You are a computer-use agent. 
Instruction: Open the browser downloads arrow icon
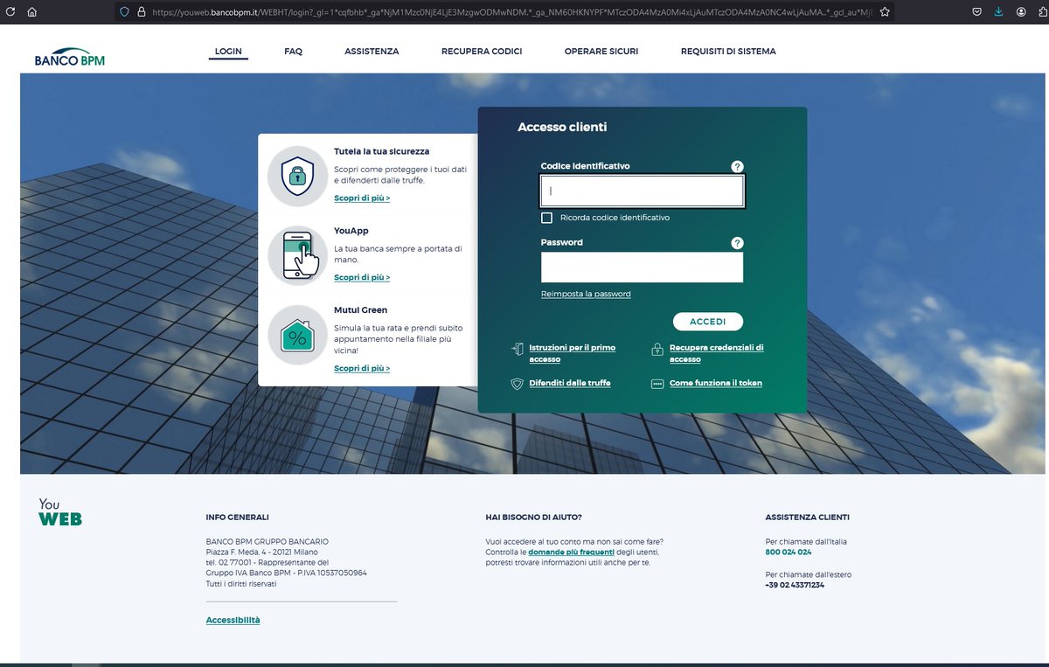(x=999, y=12)
